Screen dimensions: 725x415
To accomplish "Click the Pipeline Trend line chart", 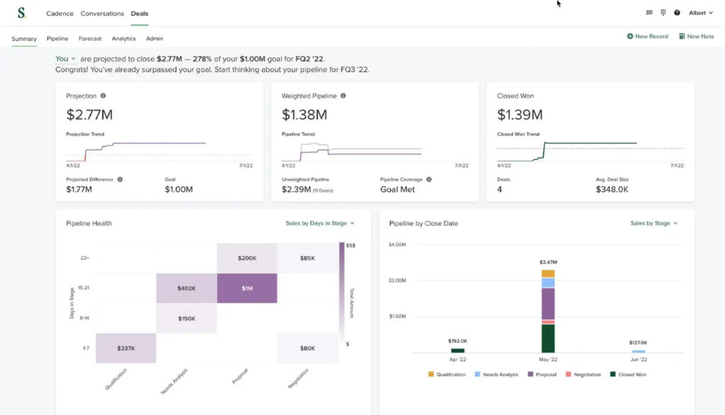I will [375, 151].
